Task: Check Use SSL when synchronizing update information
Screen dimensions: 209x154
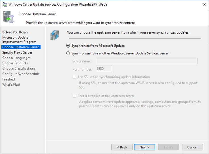Action: [x=75, y=77]
